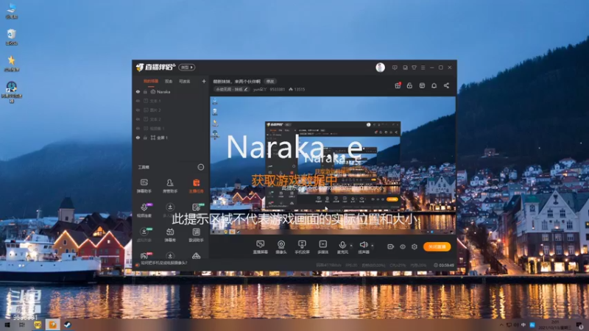Open the 弹幕秀 tool
The height and width of the screenshot is (331, 589).
[x=170, y=235]
